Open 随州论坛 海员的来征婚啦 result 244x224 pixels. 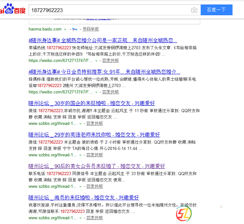tap(83, 198)
